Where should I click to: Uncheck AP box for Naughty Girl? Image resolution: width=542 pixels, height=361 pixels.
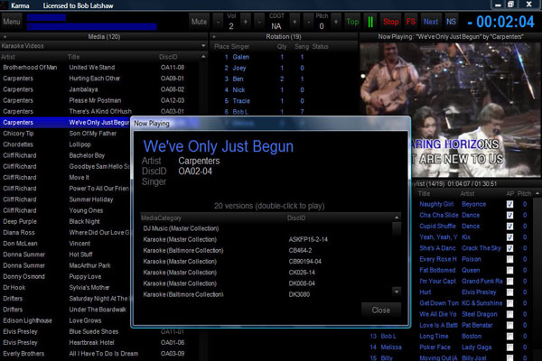click(x=509, y=204)
